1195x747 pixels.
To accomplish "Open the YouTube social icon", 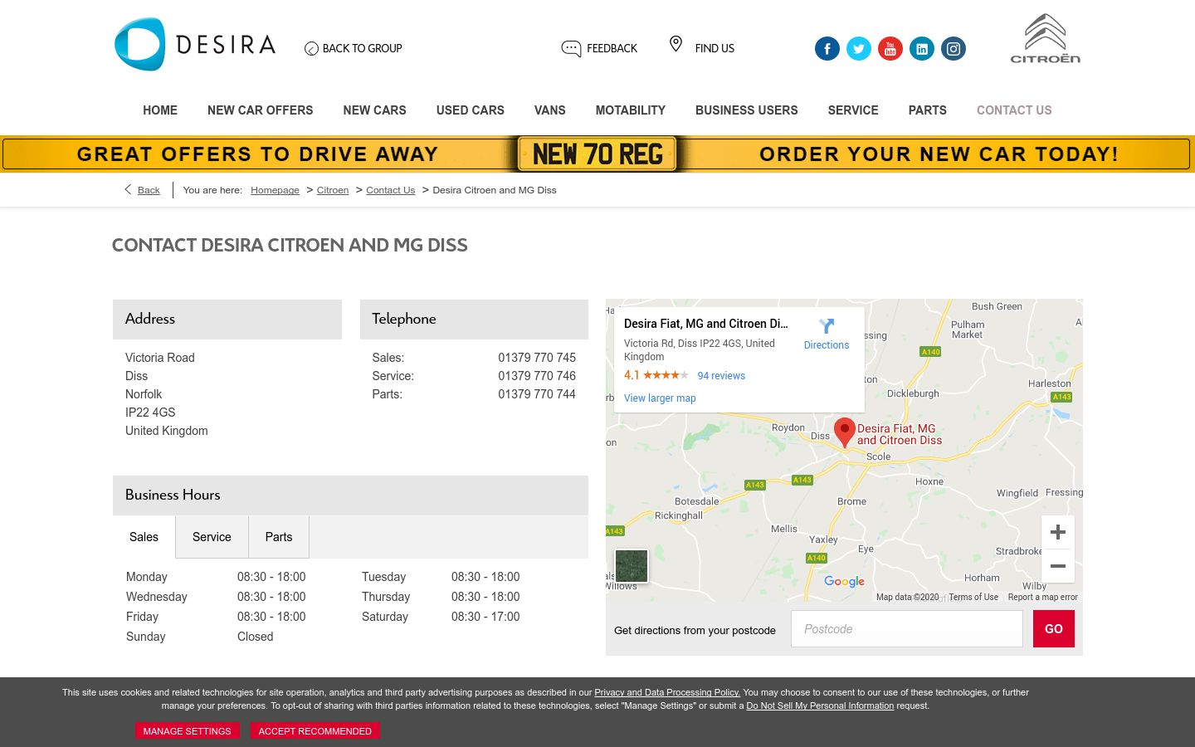I will 890,49.
